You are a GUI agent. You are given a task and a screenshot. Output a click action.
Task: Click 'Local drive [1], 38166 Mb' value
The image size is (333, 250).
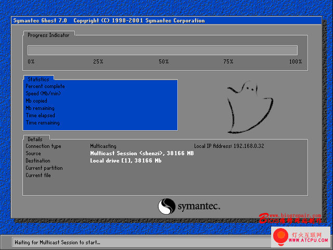[126, 161]
